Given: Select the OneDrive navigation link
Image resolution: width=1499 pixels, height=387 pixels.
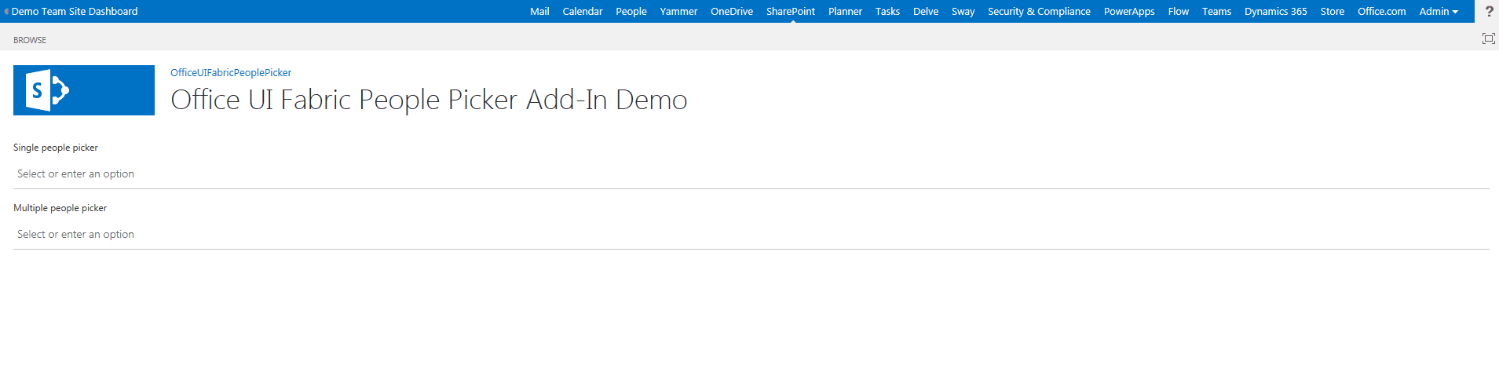Looking at the screenshot, I should 732,11.
